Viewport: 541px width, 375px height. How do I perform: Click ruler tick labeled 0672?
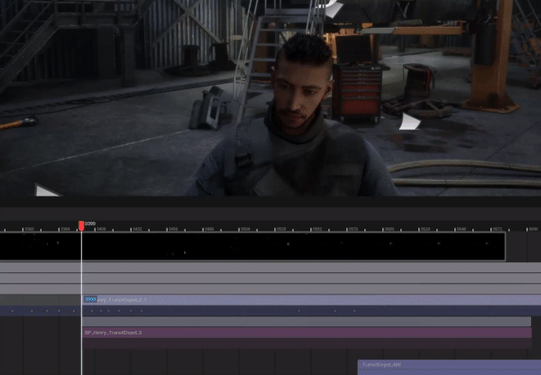pos(497,229)
